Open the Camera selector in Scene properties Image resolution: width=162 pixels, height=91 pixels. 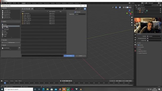pos(154,36)
